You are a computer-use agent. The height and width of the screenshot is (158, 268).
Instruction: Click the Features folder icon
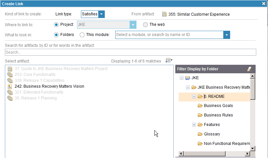200,125
